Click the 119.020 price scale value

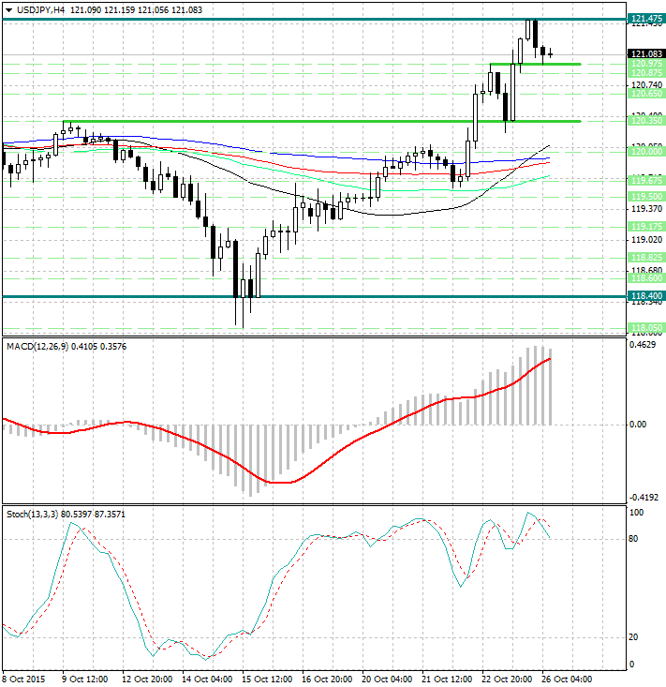646,240
